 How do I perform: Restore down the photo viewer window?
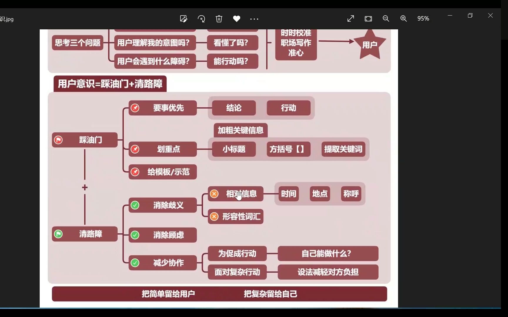[470, 16]
